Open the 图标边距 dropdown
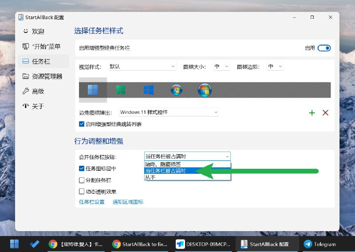 (x=275, y=67)
